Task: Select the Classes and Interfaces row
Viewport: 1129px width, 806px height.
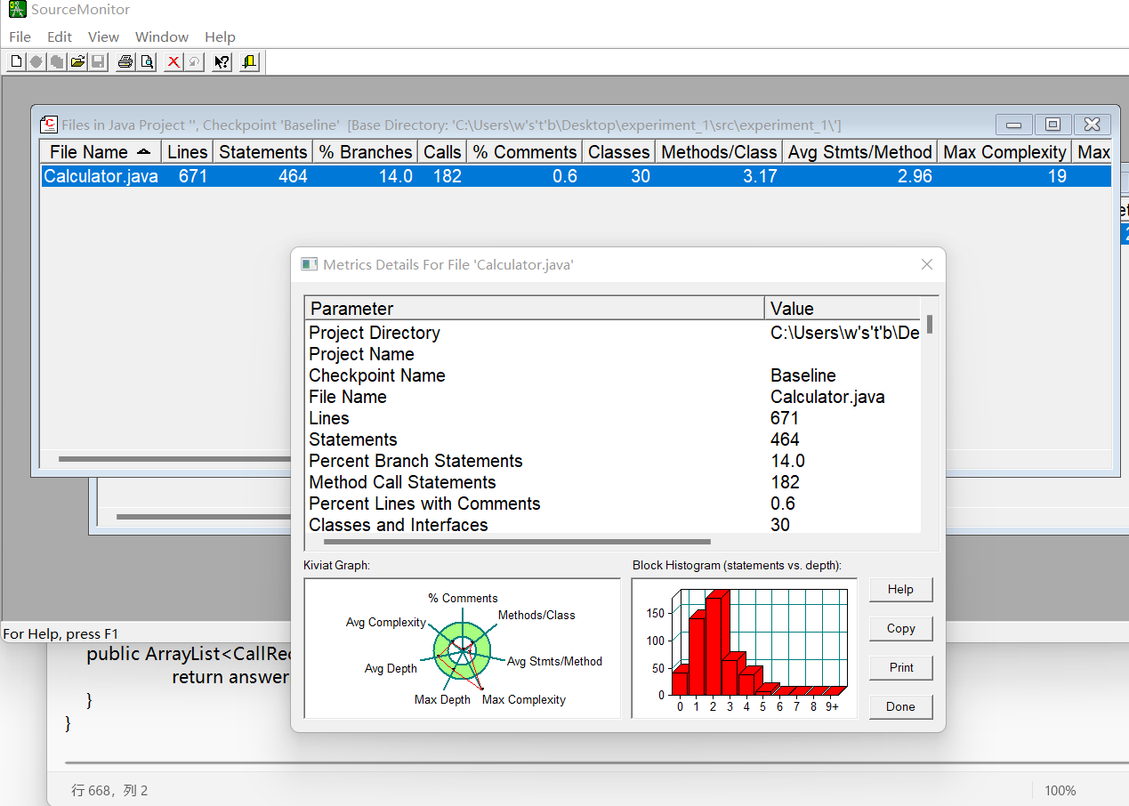Action: click(614, 525)
